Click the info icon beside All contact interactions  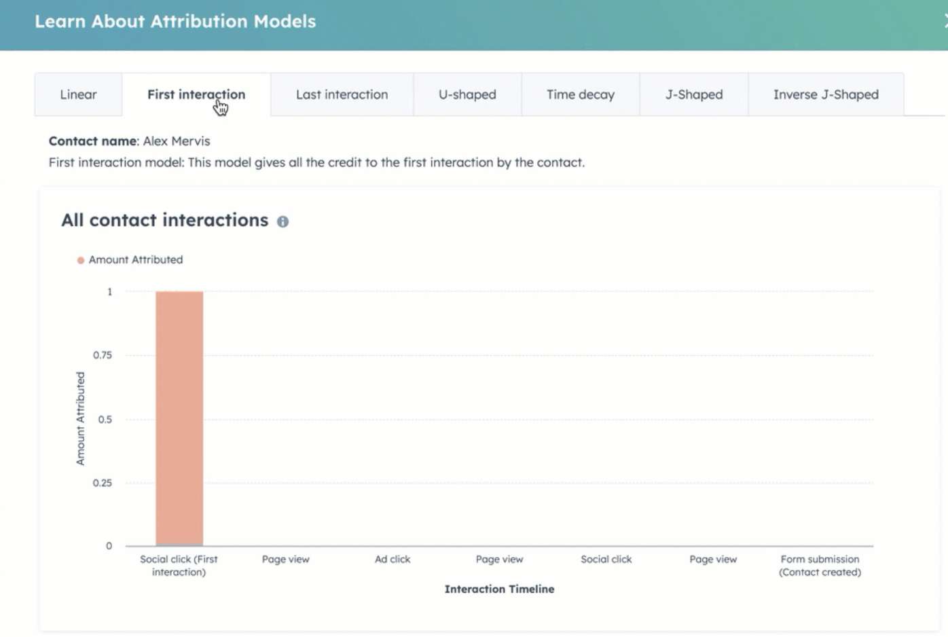pyautogui.click(x=283, y=221)
